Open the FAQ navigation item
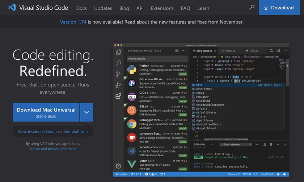This screenshot has width=304, height=182. tap(185, 8)
